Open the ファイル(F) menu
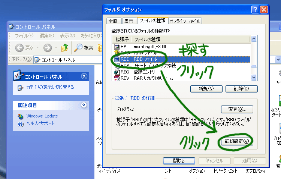 [x=24, y=36]
